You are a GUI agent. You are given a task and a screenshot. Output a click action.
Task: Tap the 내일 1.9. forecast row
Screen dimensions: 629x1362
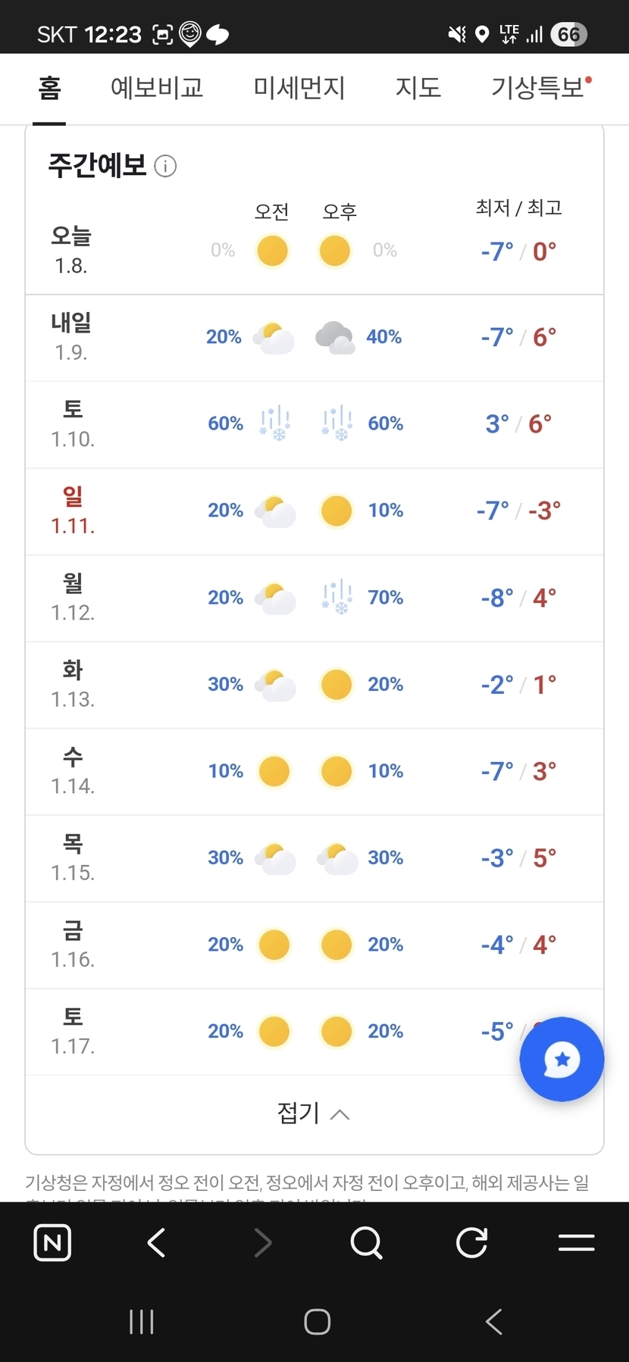(314, 338)
